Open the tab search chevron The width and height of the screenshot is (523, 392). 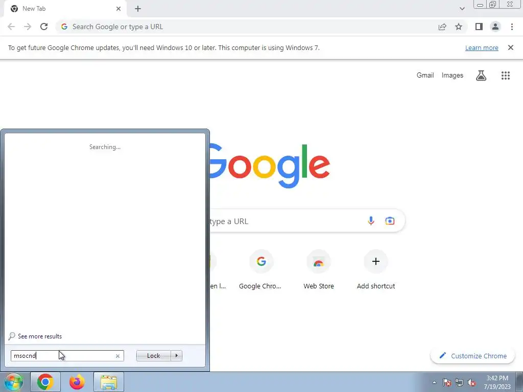click(x=462, y=9)
